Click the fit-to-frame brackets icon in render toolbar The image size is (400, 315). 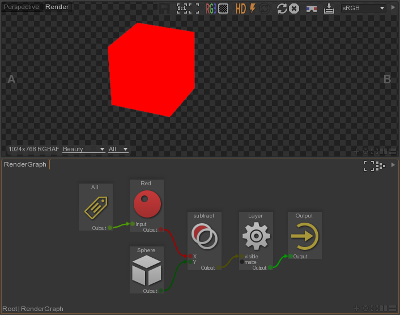pyautogui.click(x=194, y=8)
